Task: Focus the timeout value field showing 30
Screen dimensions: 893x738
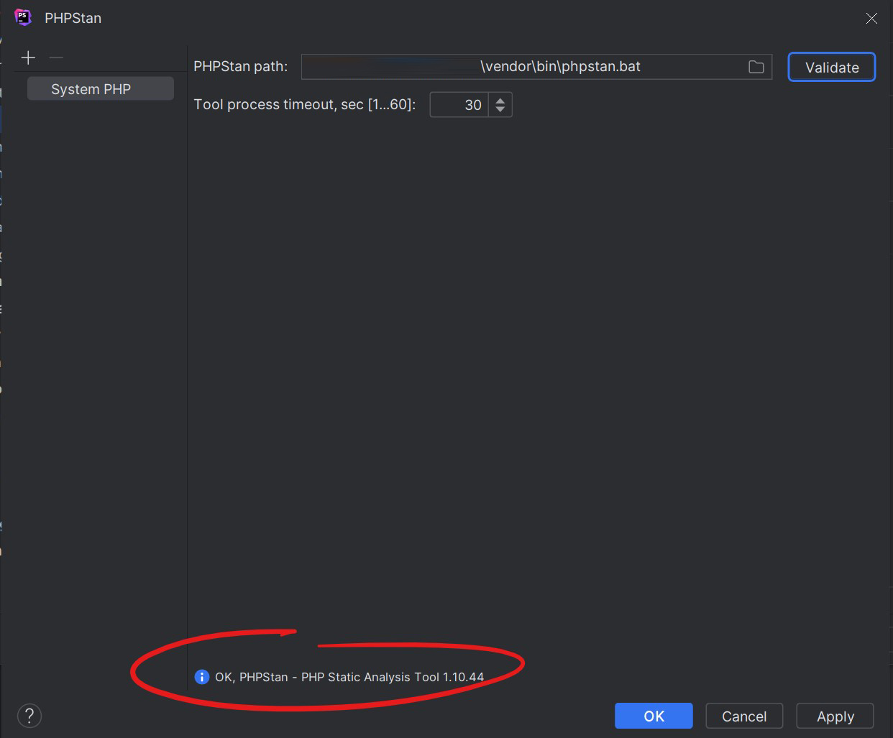Action: pos(460,105)
